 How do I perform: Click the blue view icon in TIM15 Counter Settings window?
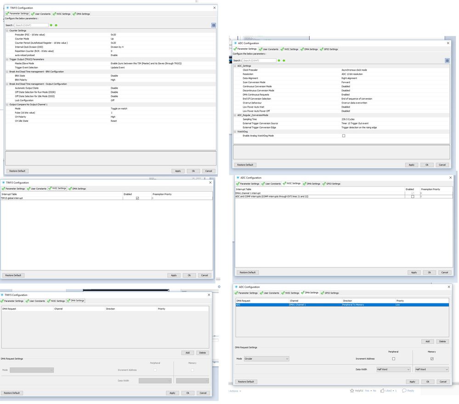click(x=214, y=25)
